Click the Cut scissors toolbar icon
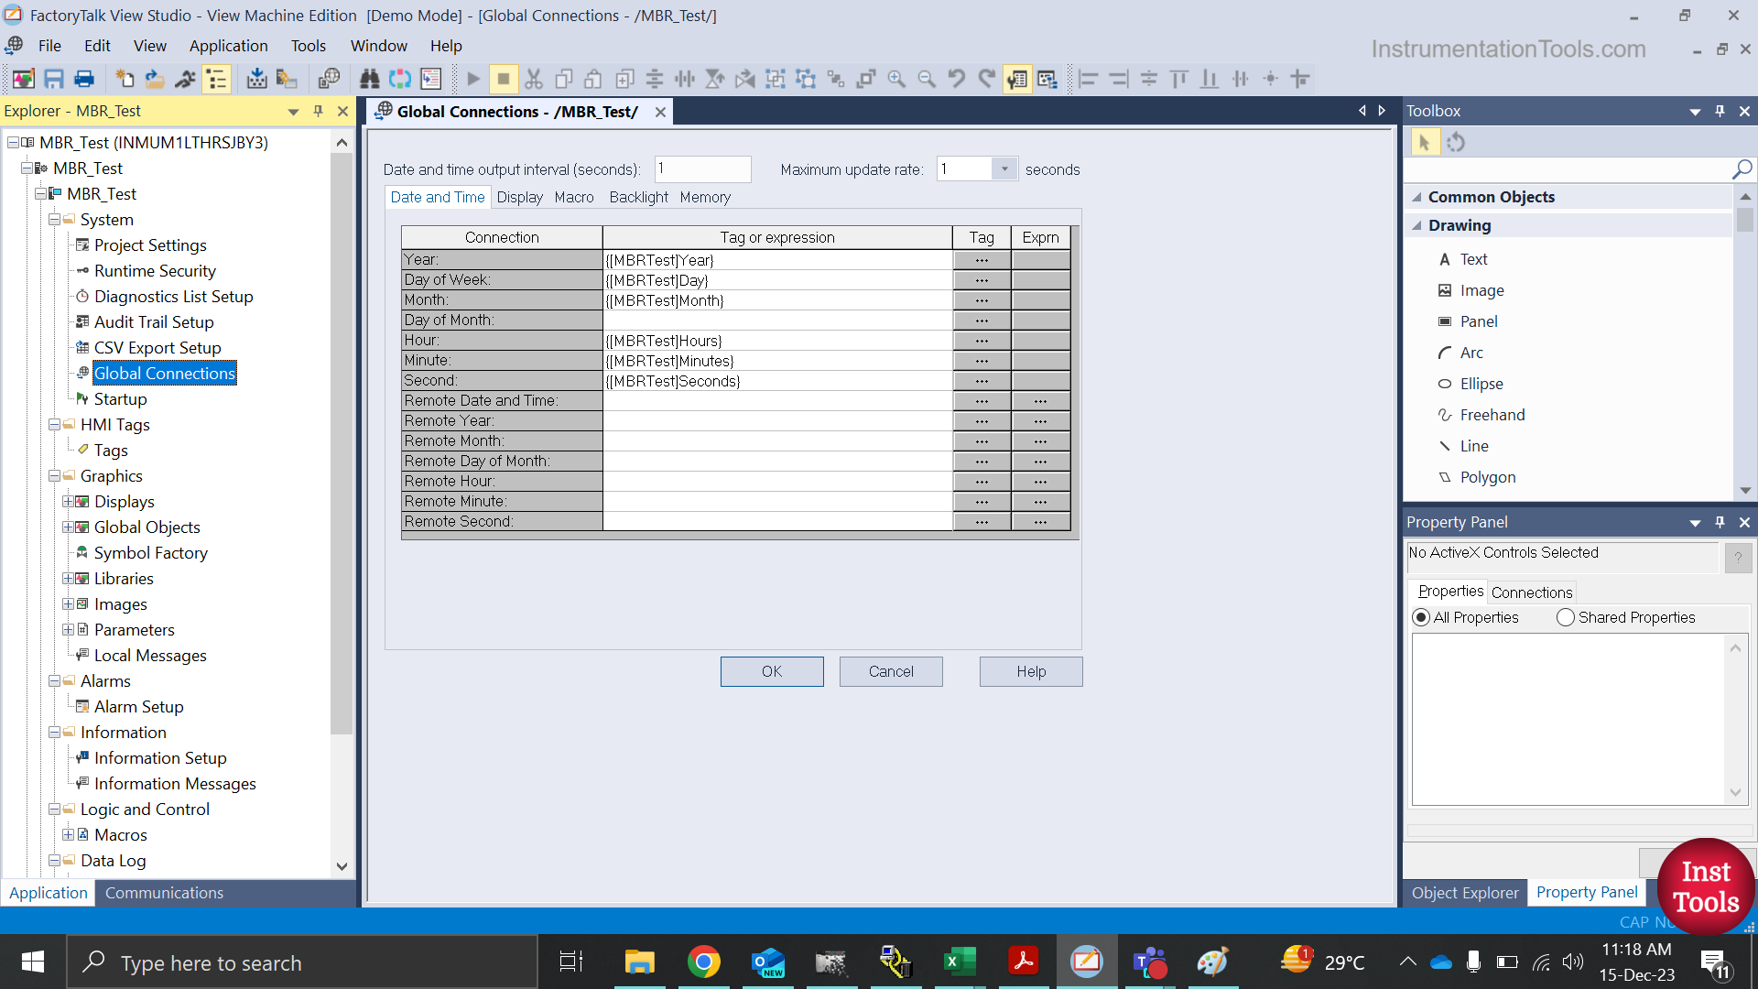 [534, 79]
